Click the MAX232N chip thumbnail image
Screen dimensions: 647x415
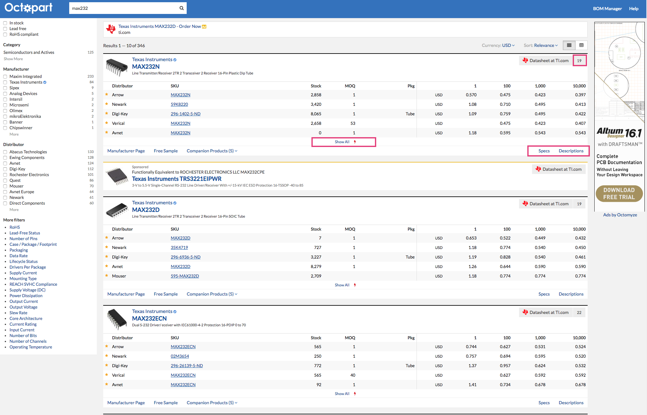pyautogui.click(x=117, y=67)
